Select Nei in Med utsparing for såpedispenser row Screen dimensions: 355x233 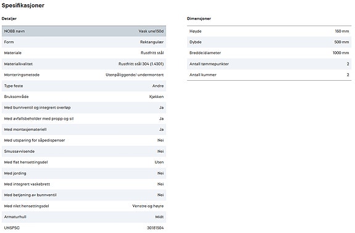pyautogui.click(x=161, y=141)
